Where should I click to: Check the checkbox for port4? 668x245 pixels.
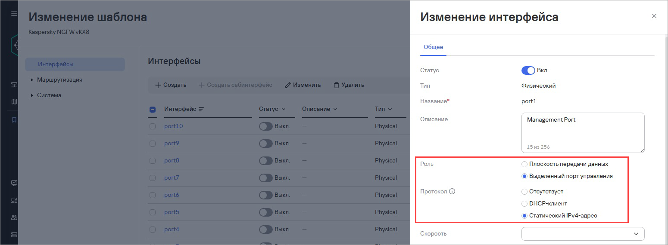(153, 230)
